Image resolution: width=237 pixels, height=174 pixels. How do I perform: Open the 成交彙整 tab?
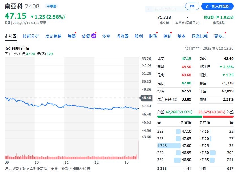[x=53, y=36]
